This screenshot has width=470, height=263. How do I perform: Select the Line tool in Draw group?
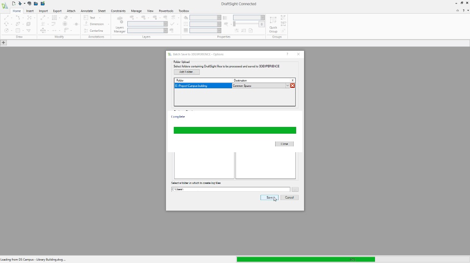[6, 18]
